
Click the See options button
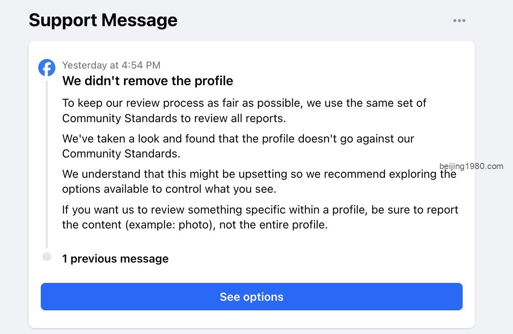coord(252,297)
